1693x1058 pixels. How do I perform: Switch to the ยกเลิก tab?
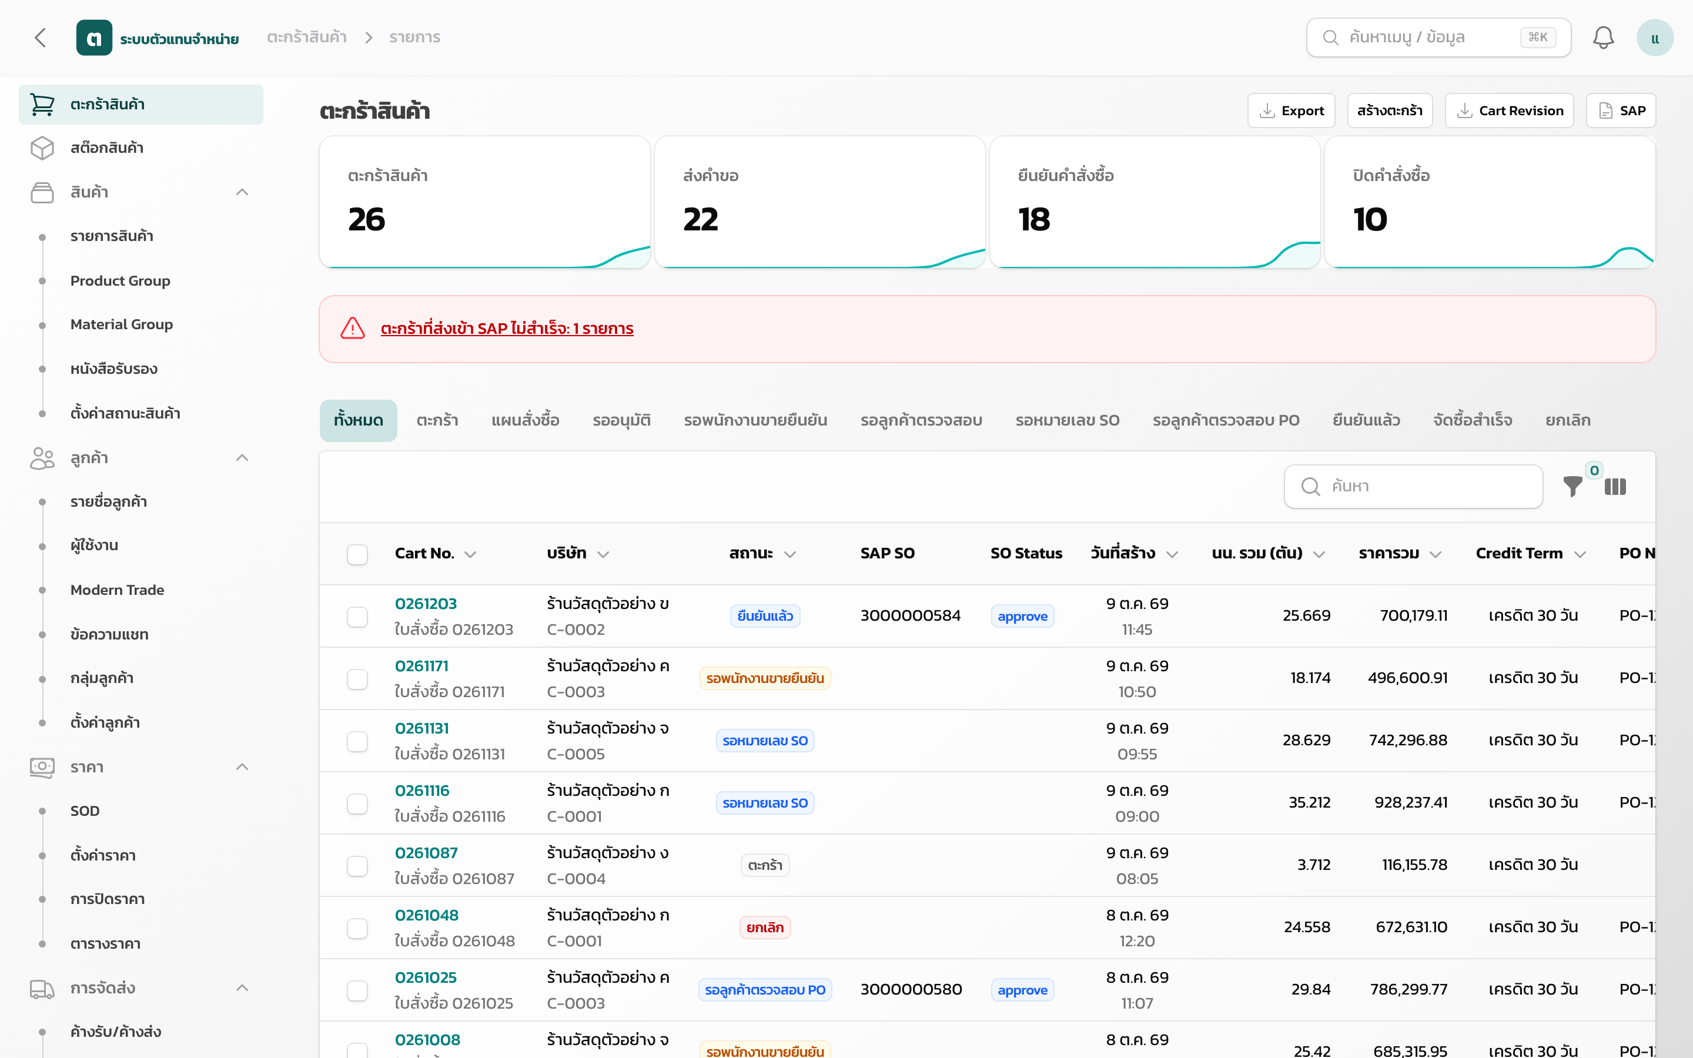coord(1567,420)
